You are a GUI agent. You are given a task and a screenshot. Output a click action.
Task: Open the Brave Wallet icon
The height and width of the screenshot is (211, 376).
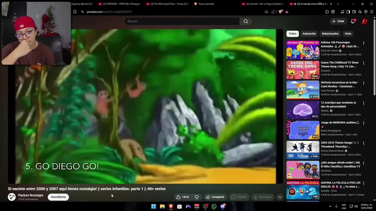tap(354, 12)
